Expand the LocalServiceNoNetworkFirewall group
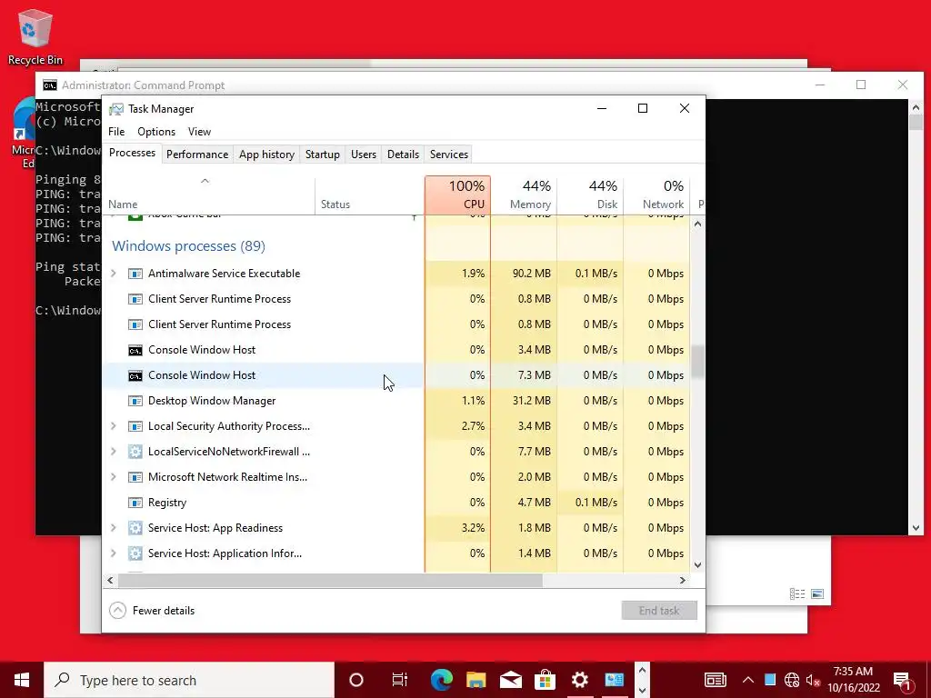The image size is (931, 698). [x=114, y=452]
